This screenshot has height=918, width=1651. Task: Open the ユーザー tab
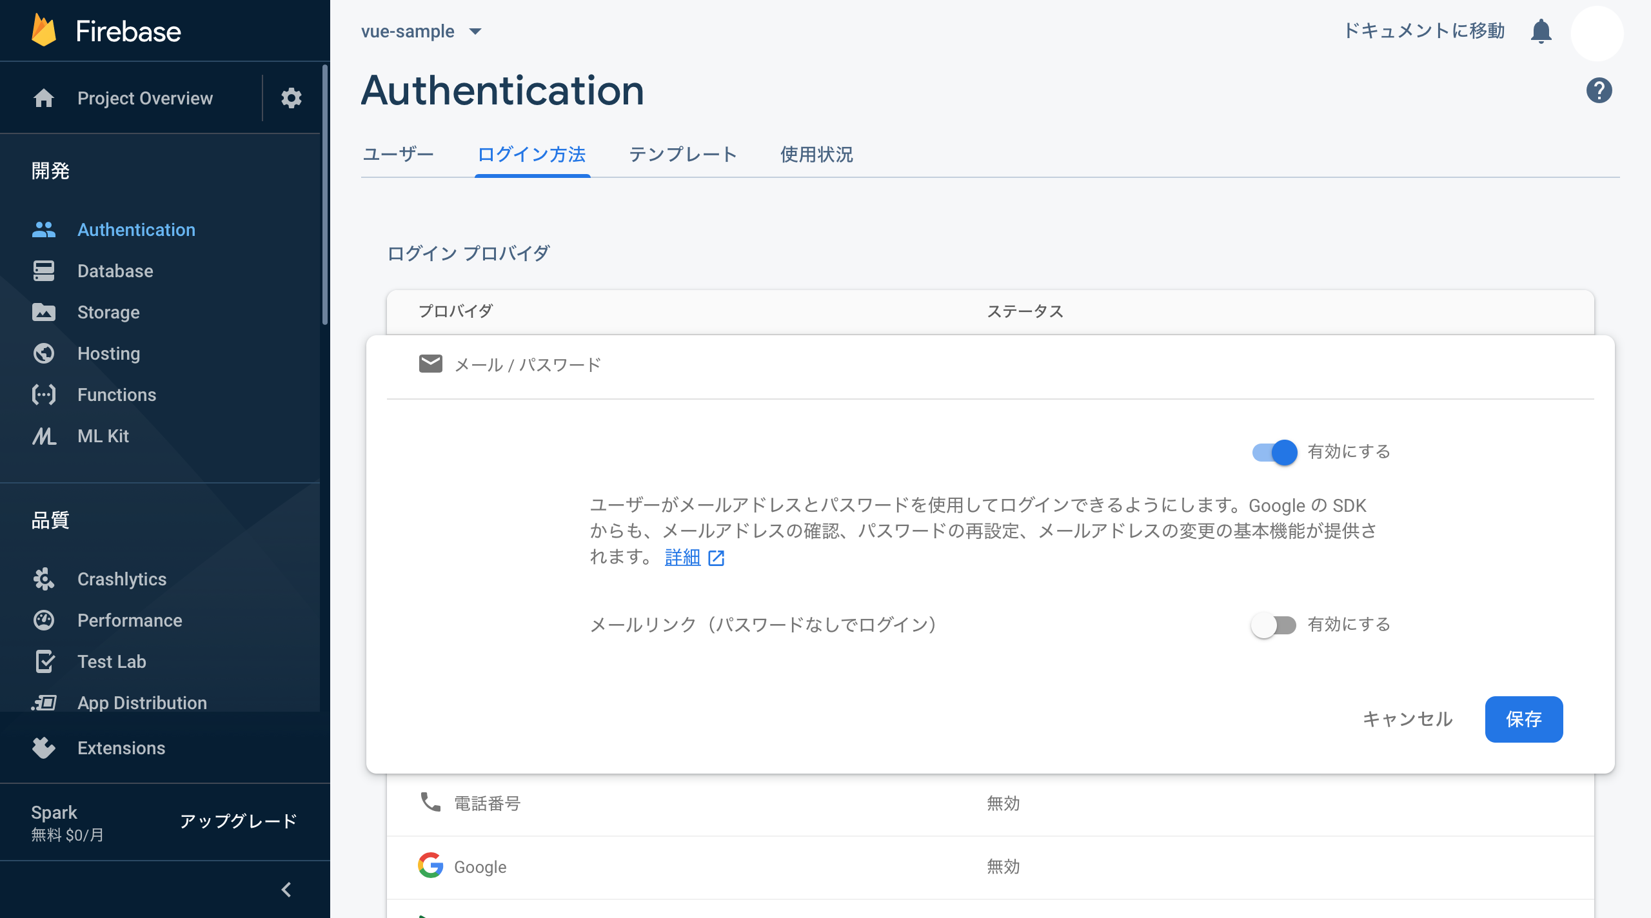(399, 155)
